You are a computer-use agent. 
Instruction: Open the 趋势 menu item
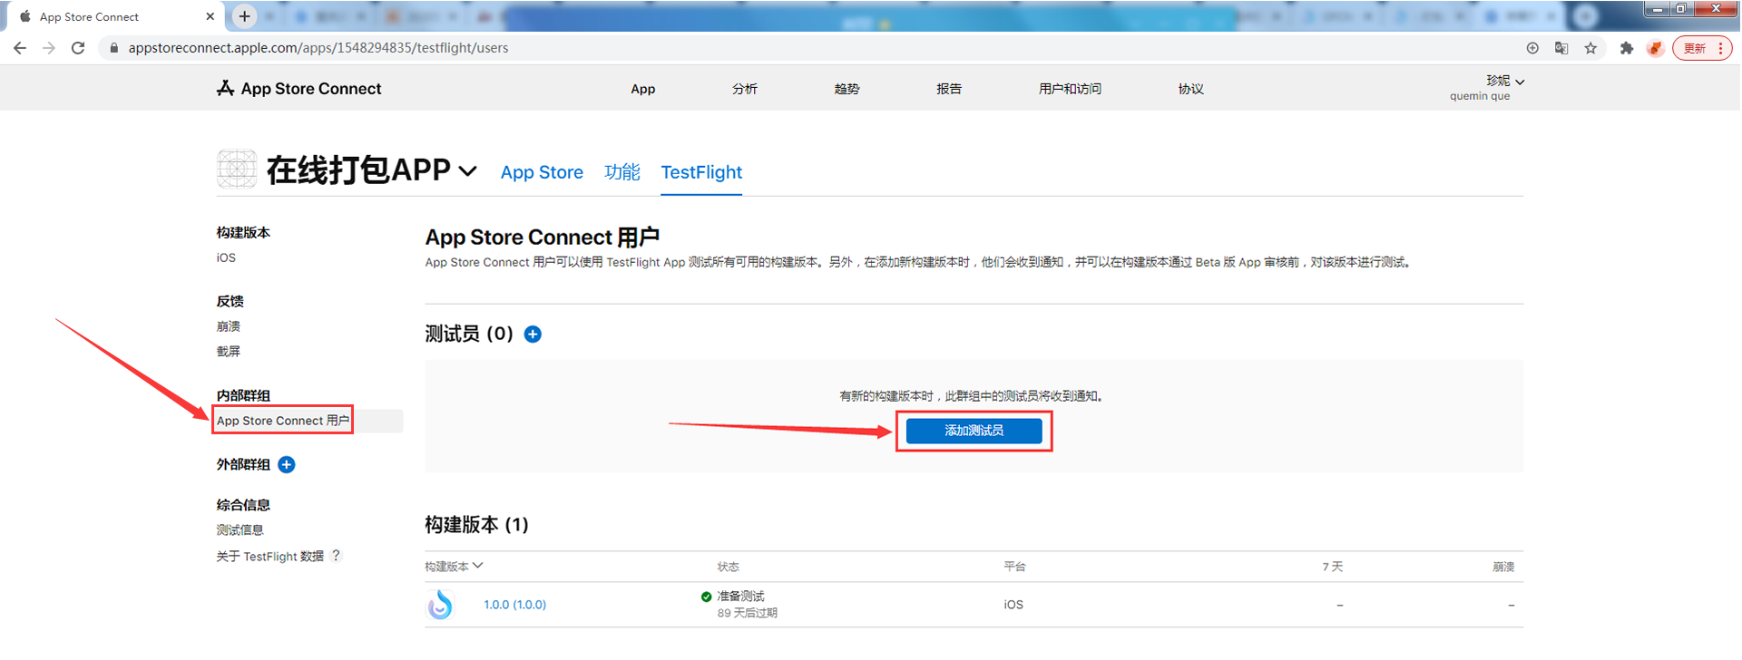click(847, 89)
